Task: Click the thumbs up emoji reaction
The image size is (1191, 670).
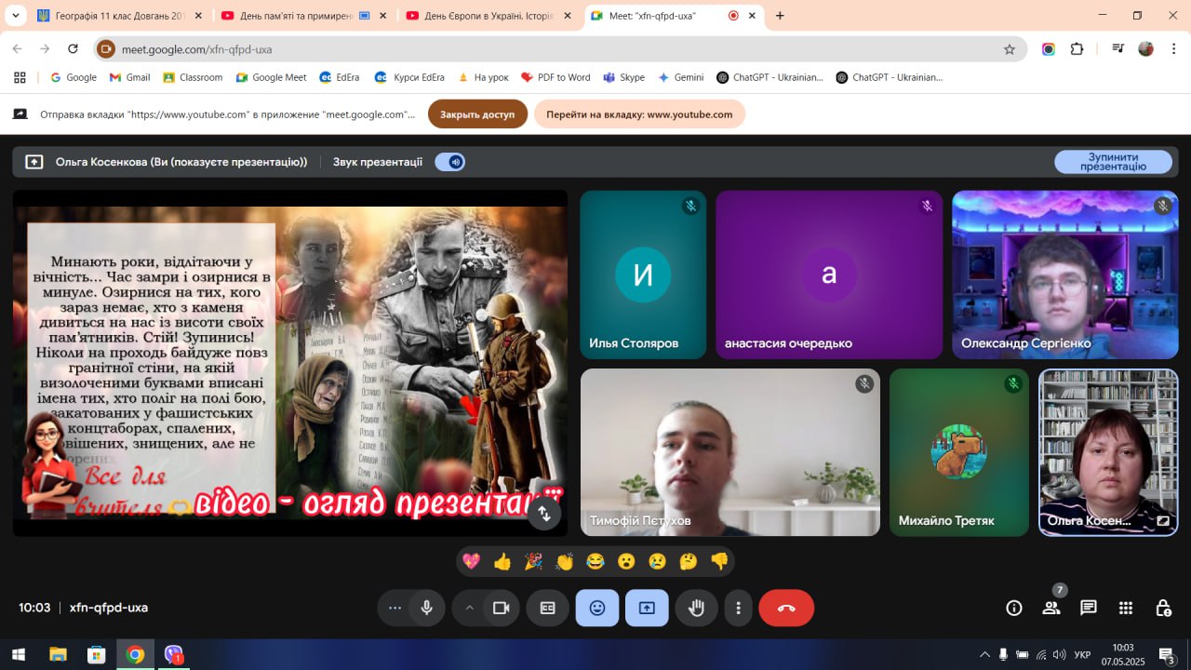Action: click(502, 561)
